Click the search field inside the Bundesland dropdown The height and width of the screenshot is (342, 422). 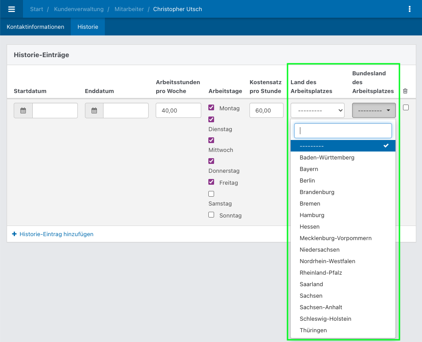[x=343, y=130]
